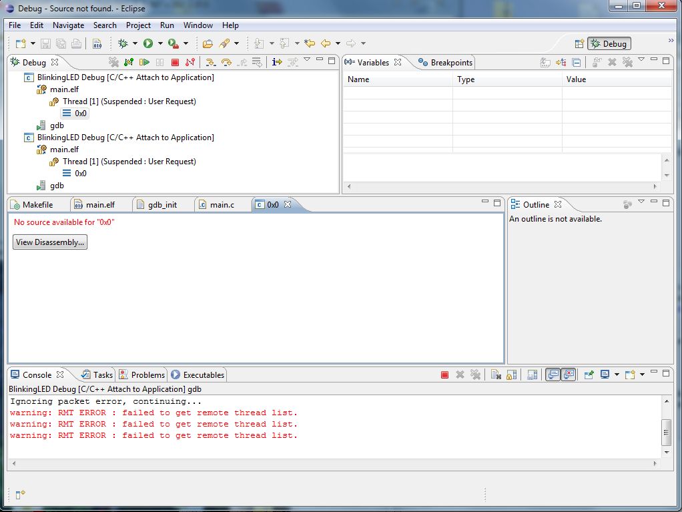
Task: Click the Open Perspective icon
Action: pyautogui.click(x=579, y=43)
